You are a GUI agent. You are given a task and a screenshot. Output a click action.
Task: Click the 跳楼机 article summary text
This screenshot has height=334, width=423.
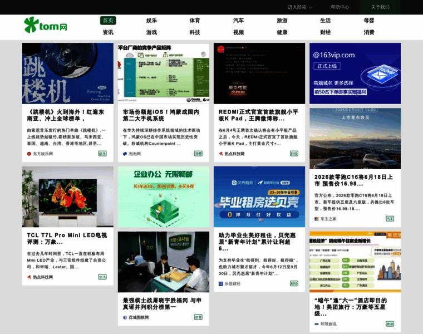tap(66, 137)
